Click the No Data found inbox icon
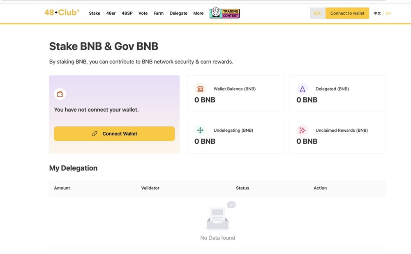The image size is (411, 254). pyautogui.click(x=218, y=217)
